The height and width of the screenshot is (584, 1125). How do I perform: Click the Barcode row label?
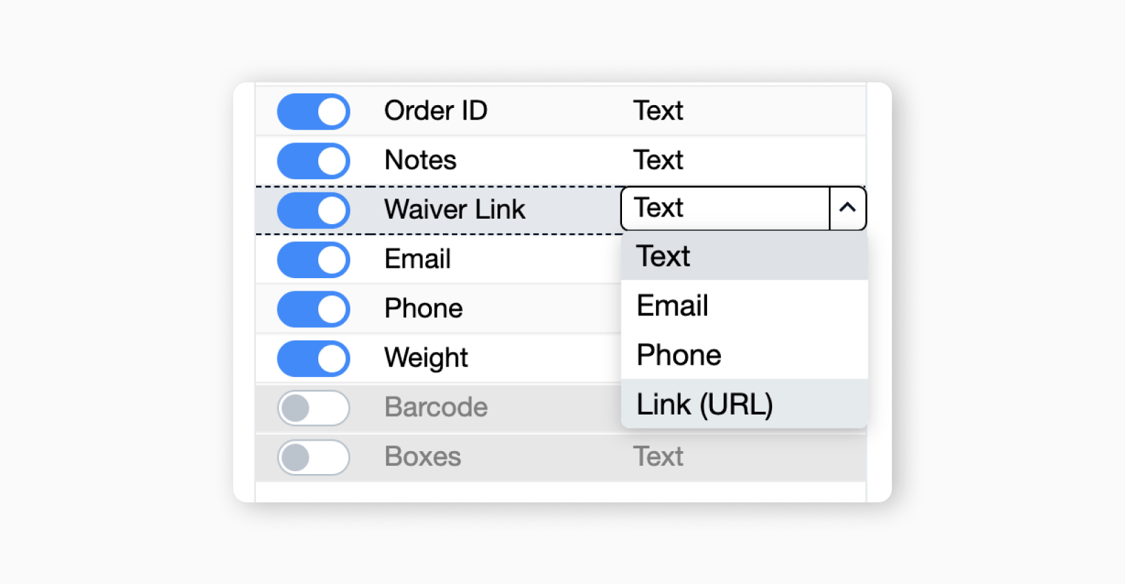436,408
